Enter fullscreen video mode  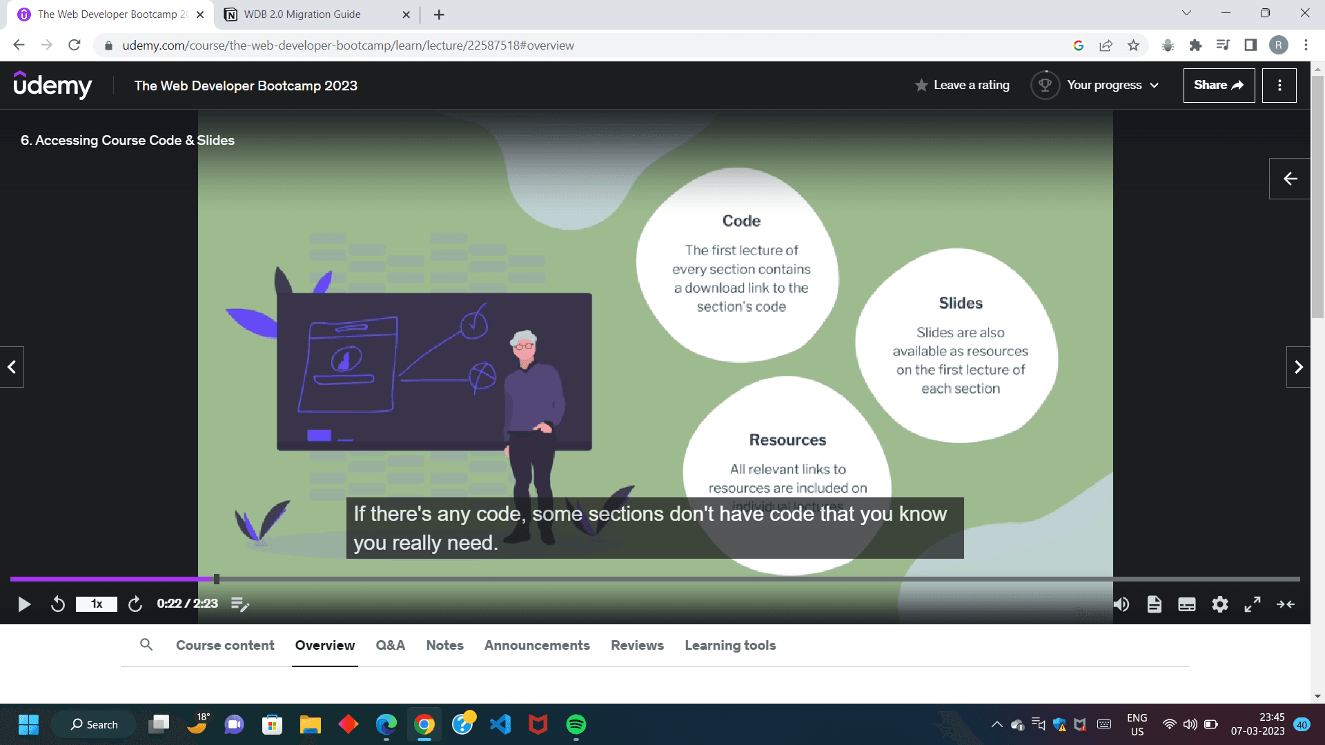1253,605
